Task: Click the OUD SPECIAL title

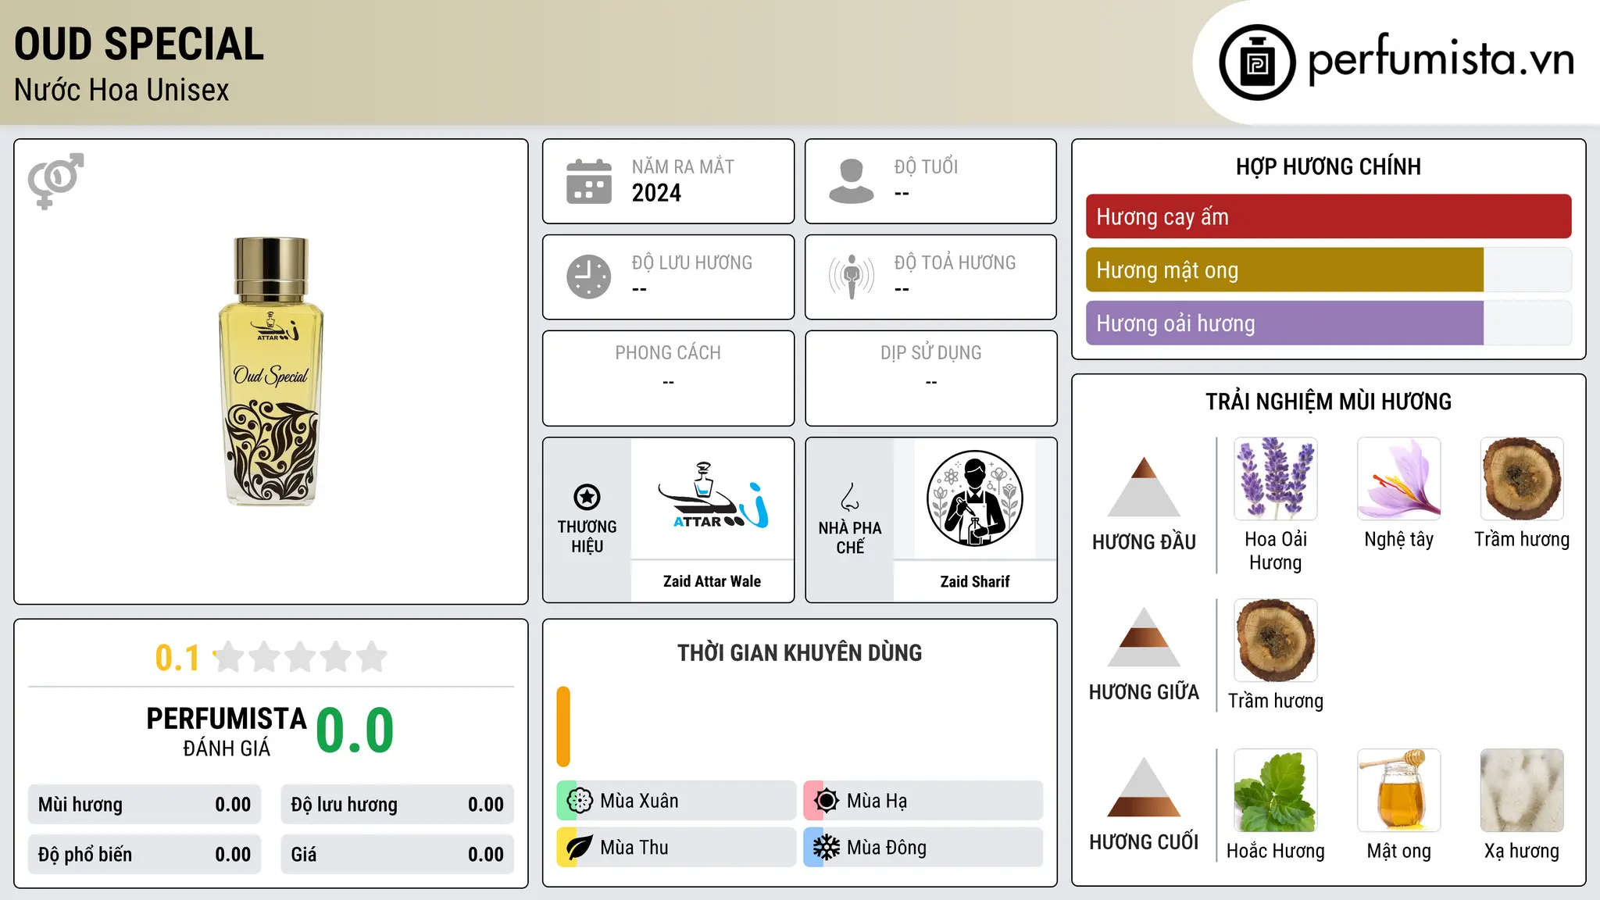Action: pyautogui.click(x=139, y=44)
